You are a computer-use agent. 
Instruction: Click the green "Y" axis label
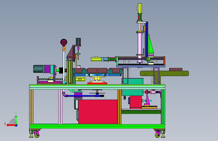pos(16,113)
